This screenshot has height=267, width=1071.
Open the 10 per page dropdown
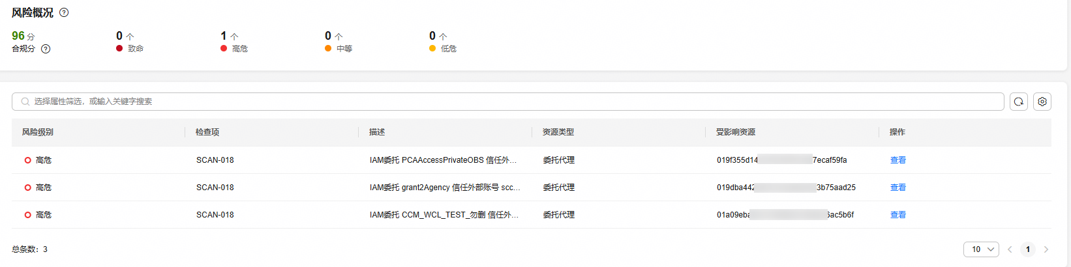[981, 249]
